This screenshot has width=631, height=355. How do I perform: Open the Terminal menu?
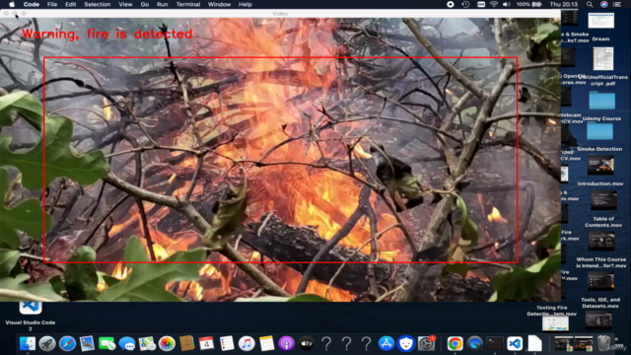coord(188,4)
